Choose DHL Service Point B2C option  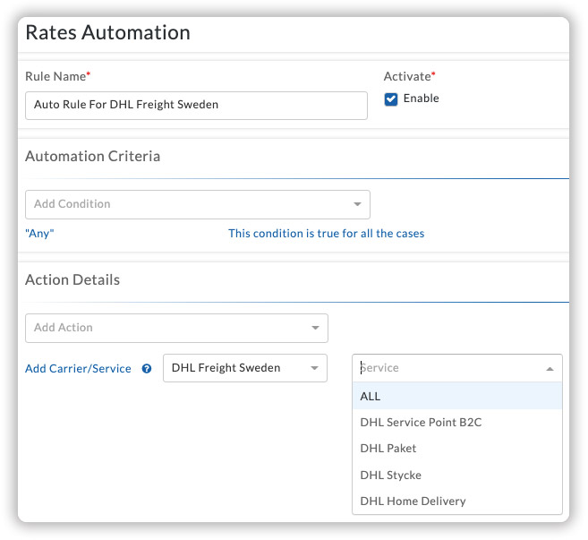pyautogui.click(x=457, y=423)
